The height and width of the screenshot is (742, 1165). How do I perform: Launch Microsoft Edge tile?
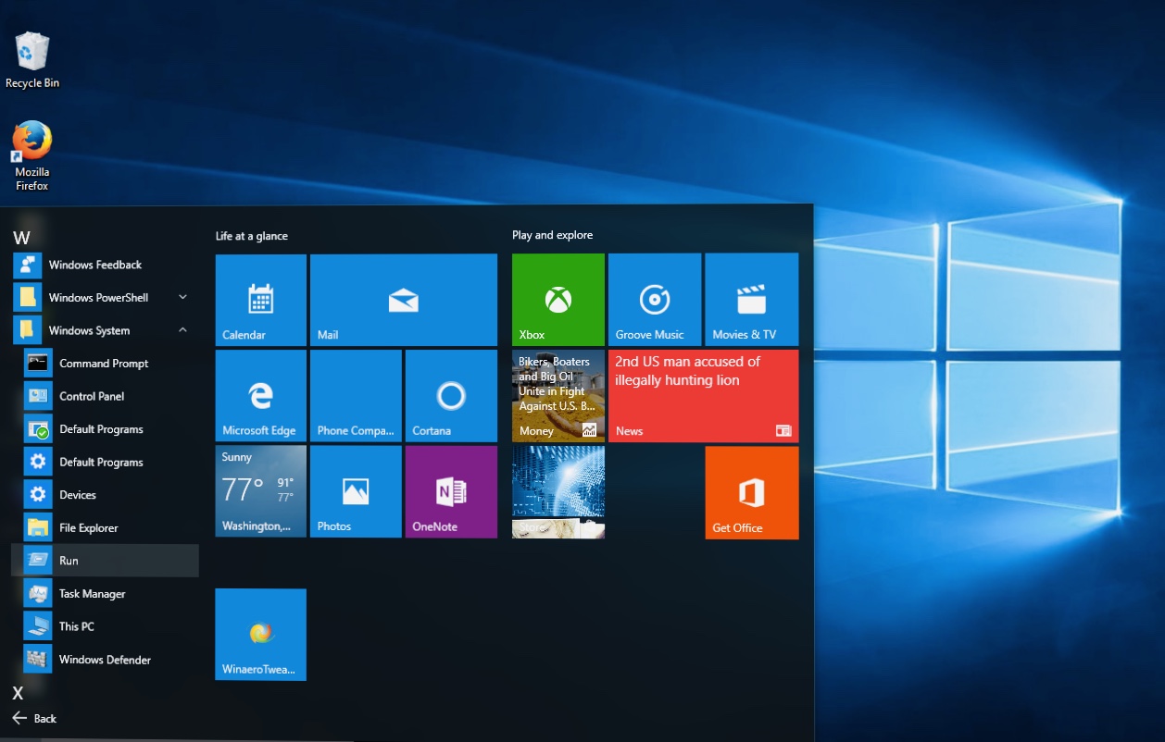[260, 396]
